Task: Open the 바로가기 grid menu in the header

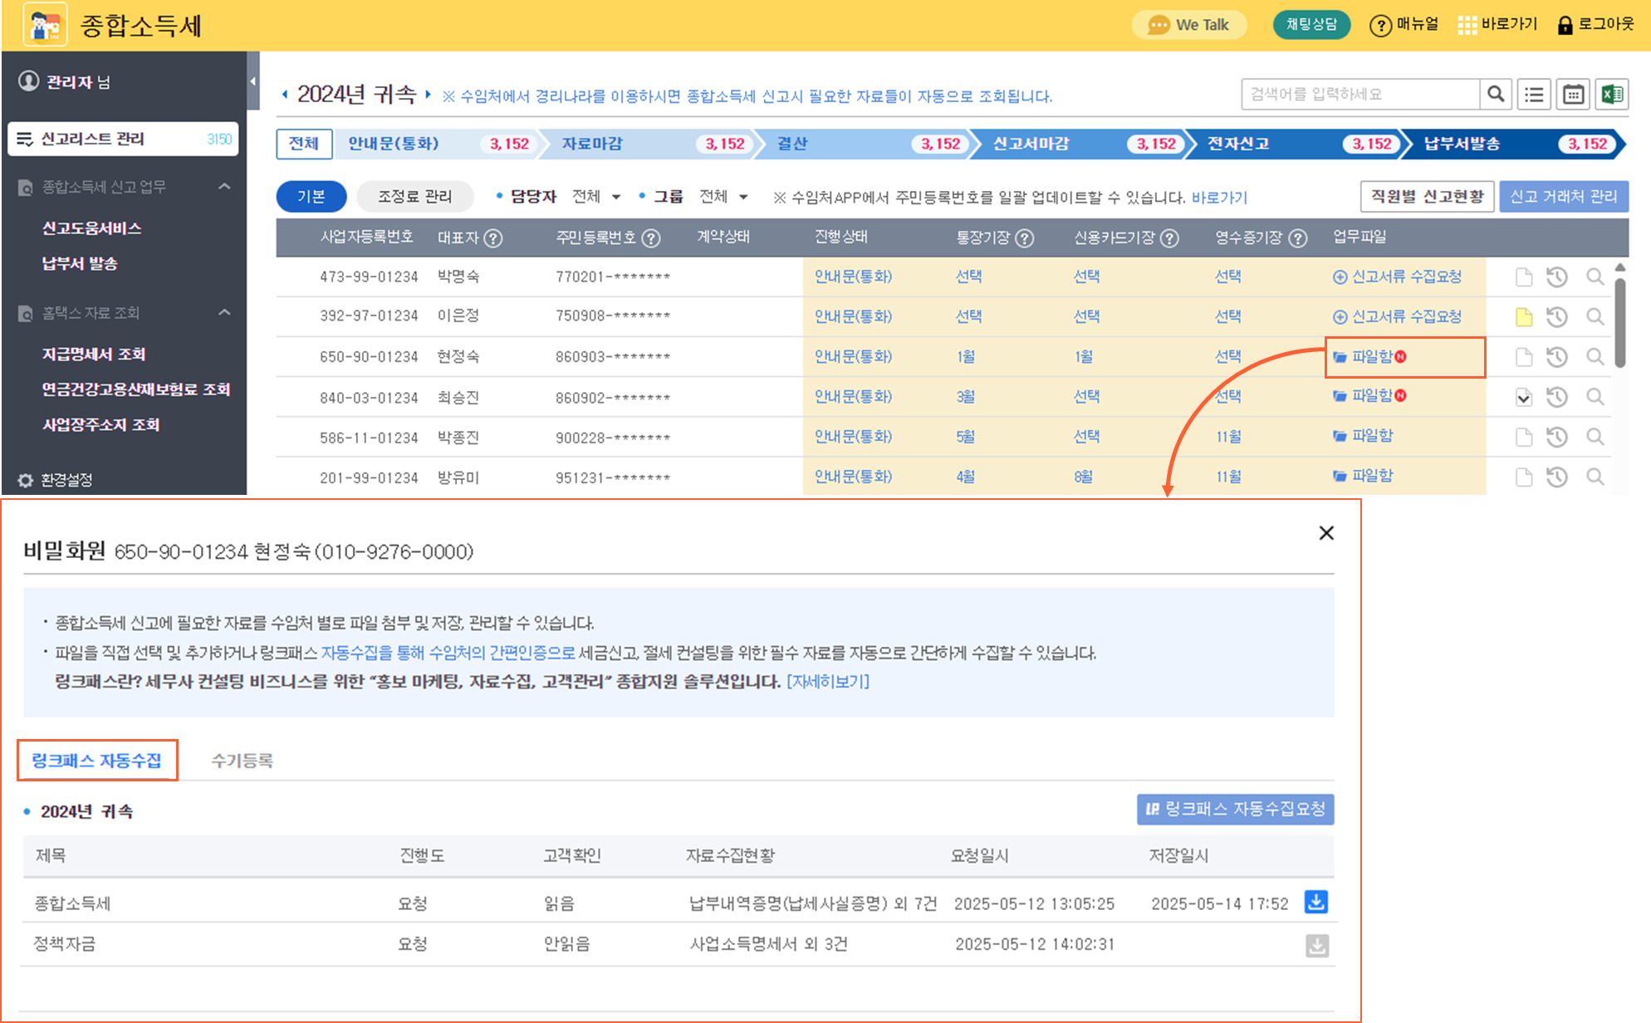Action: click(1498, 25)
